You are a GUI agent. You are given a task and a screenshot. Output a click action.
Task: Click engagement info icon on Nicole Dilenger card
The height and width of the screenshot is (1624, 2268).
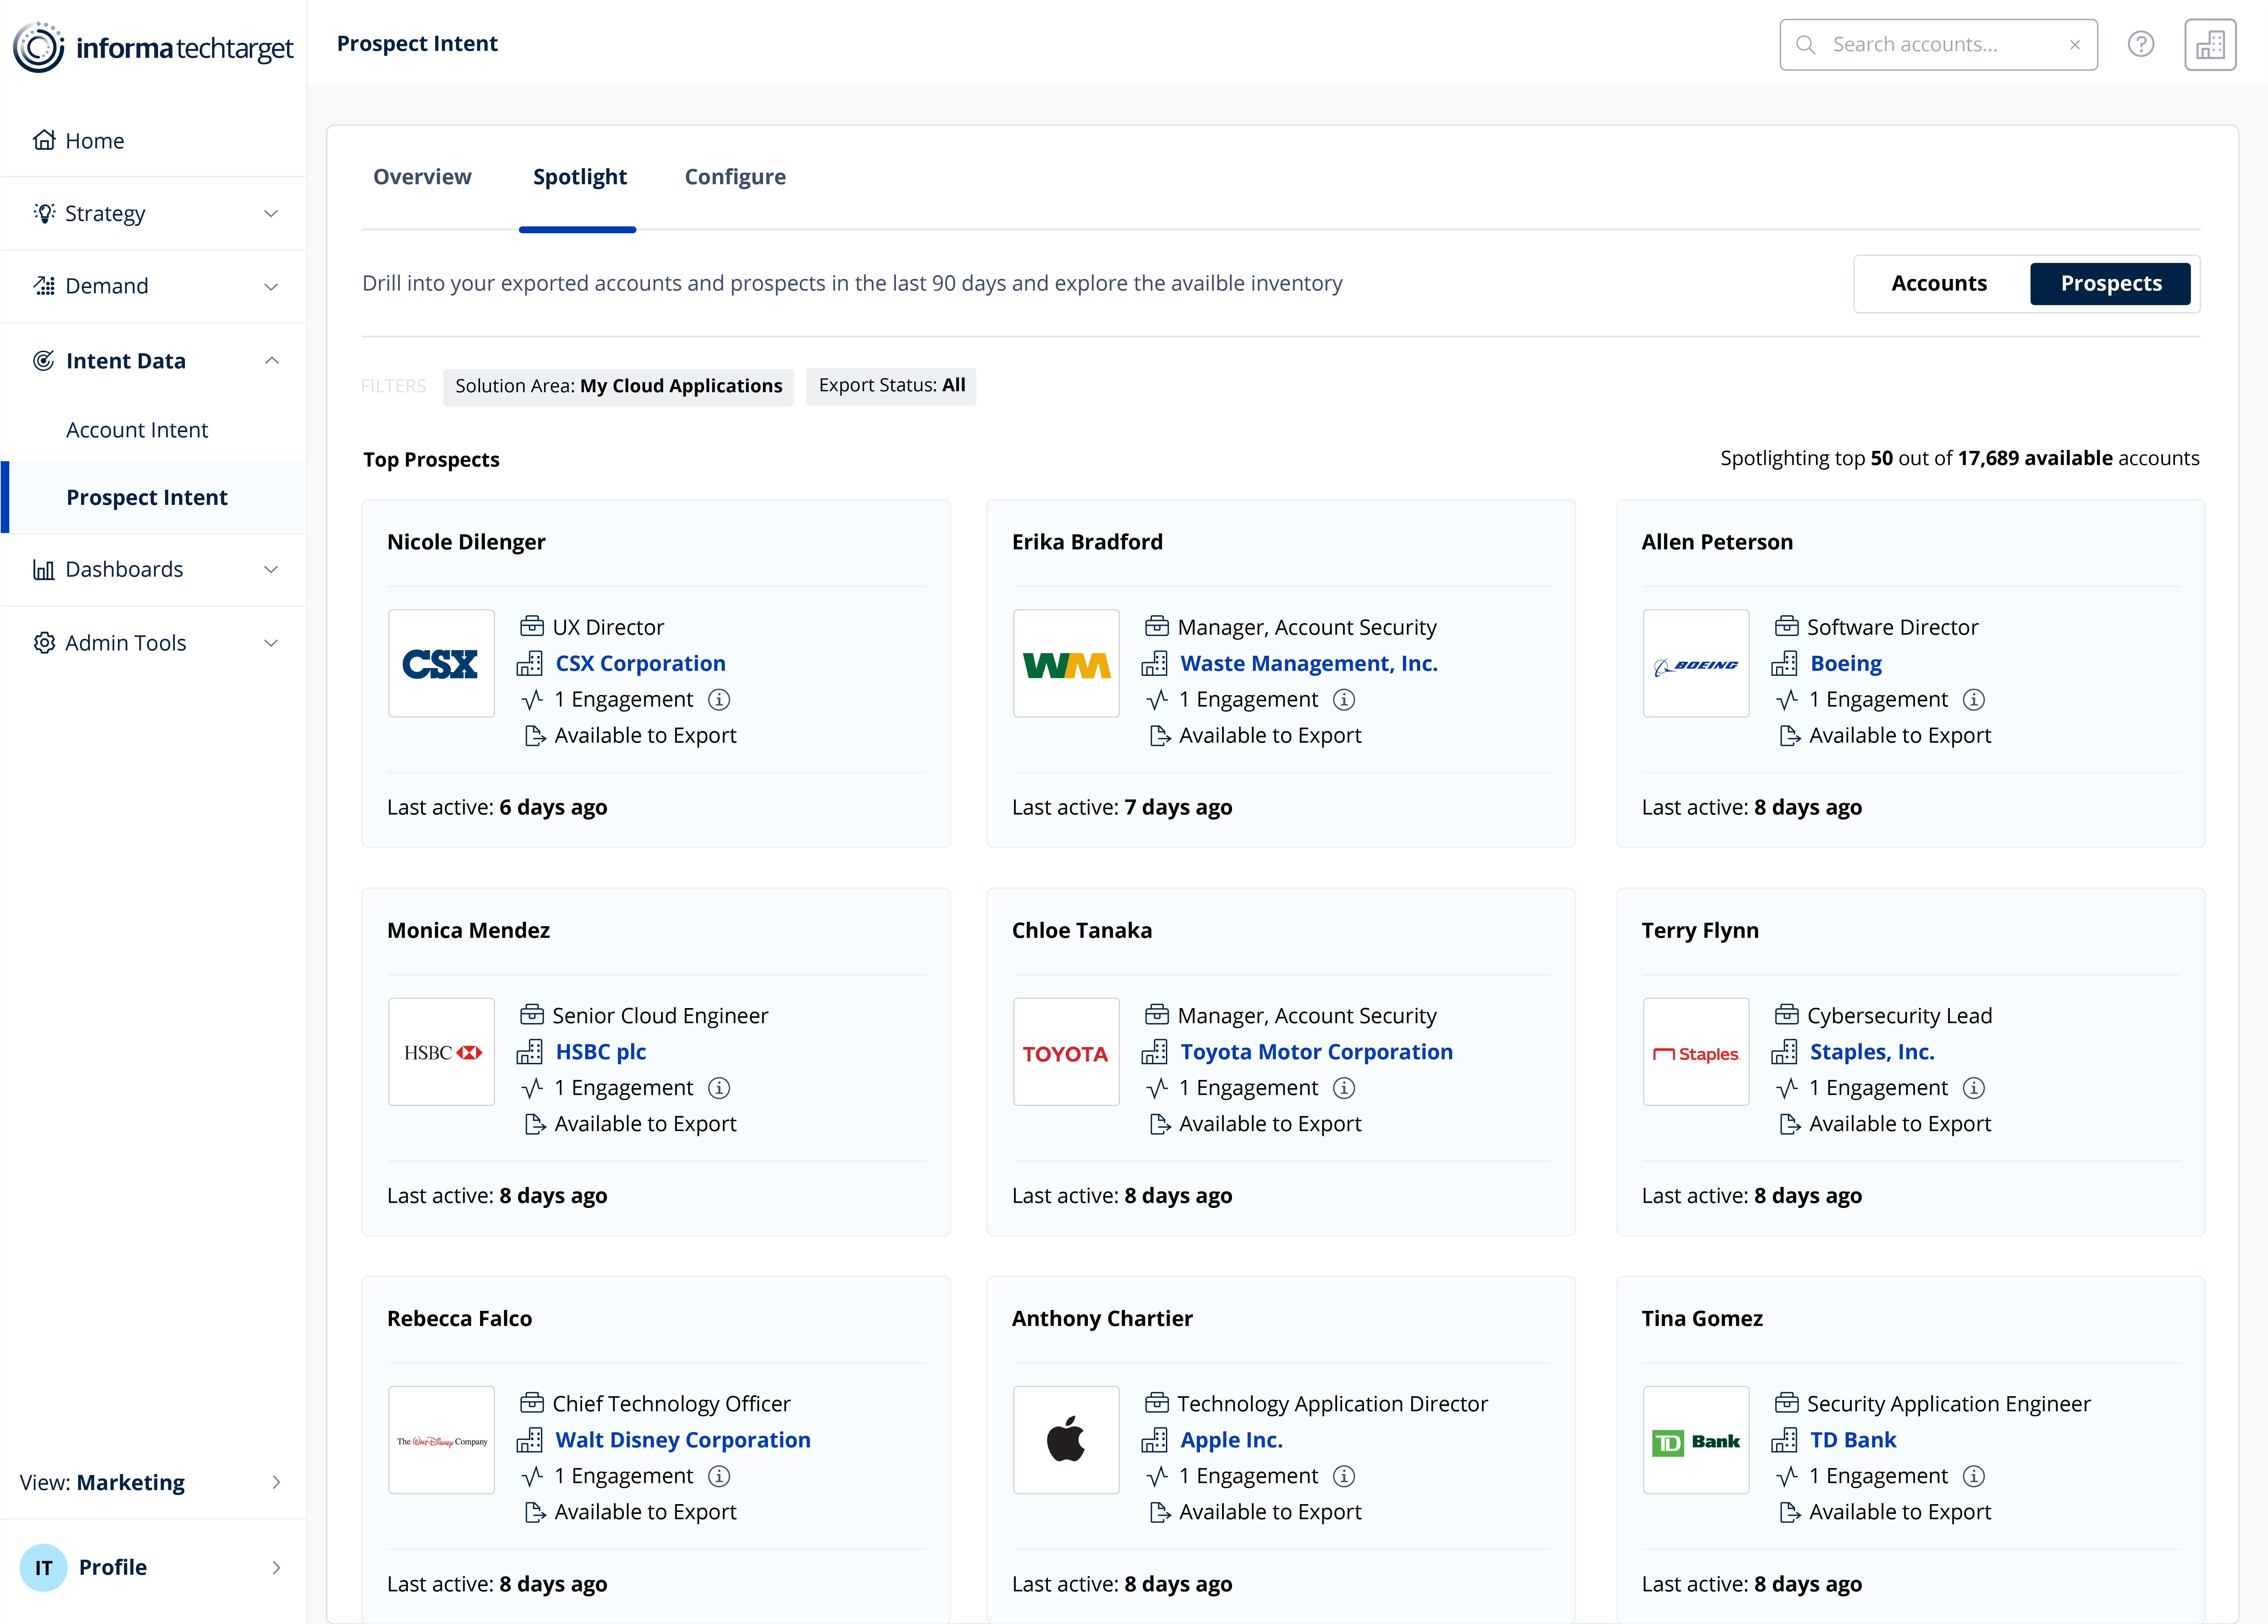(x=719, y=700)
